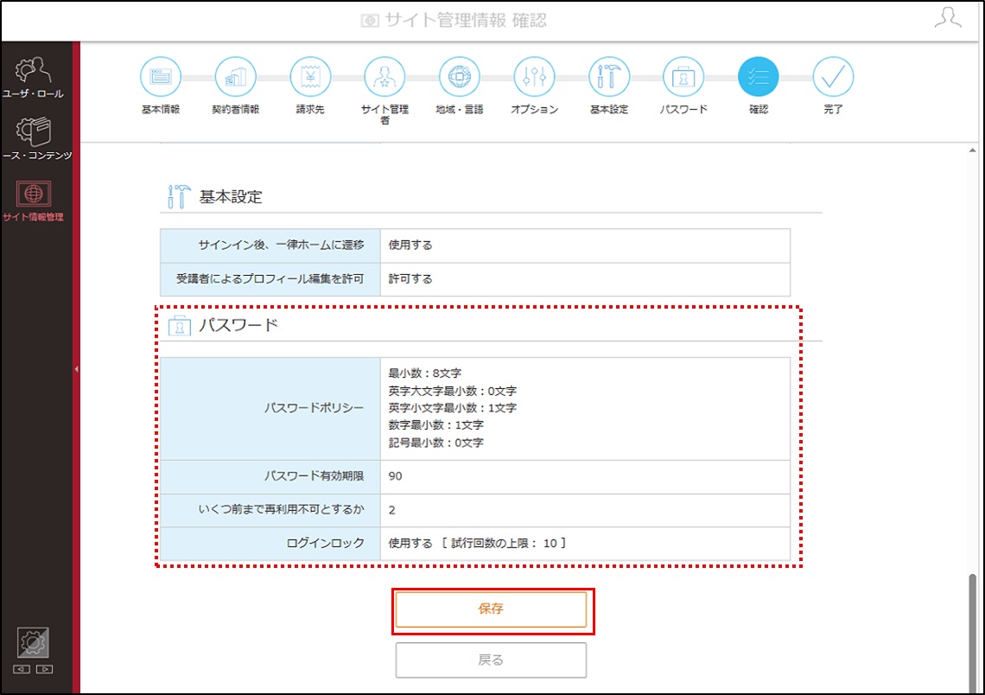
Task: Go to the 契約者情報 step icon
Action: point(236,77)
